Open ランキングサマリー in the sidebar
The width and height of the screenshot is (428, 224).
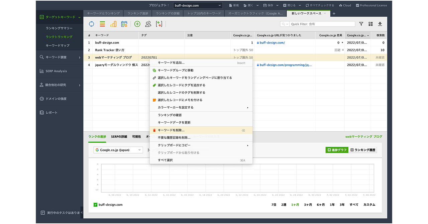[x=59, y=28]
